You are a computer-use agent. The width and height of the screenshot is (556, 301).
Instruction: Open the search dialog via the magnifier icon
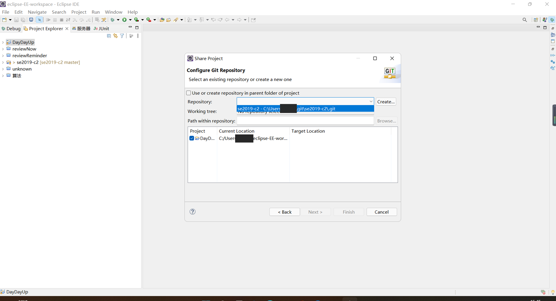coord(525,20)
